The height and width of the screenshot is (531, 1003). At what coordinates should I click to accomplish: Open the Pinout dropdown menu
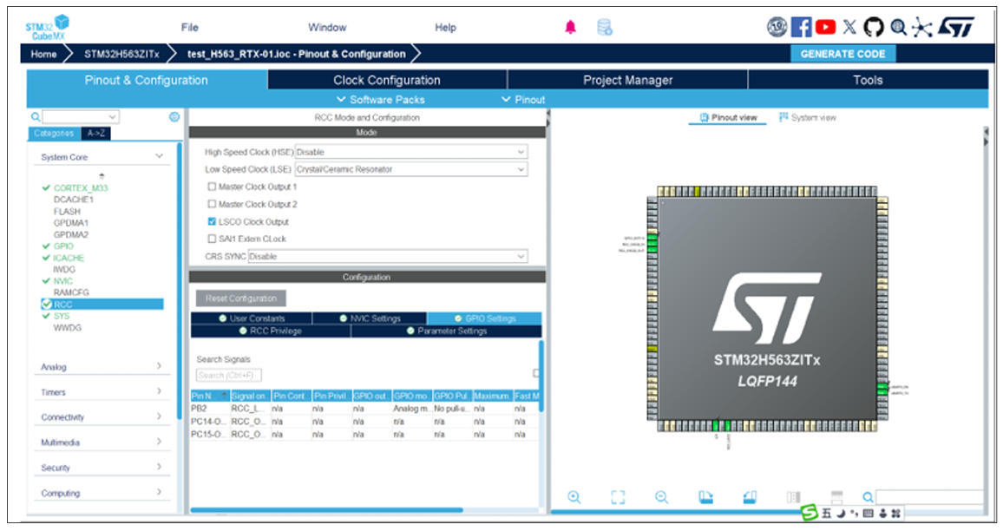click(523, 99)
